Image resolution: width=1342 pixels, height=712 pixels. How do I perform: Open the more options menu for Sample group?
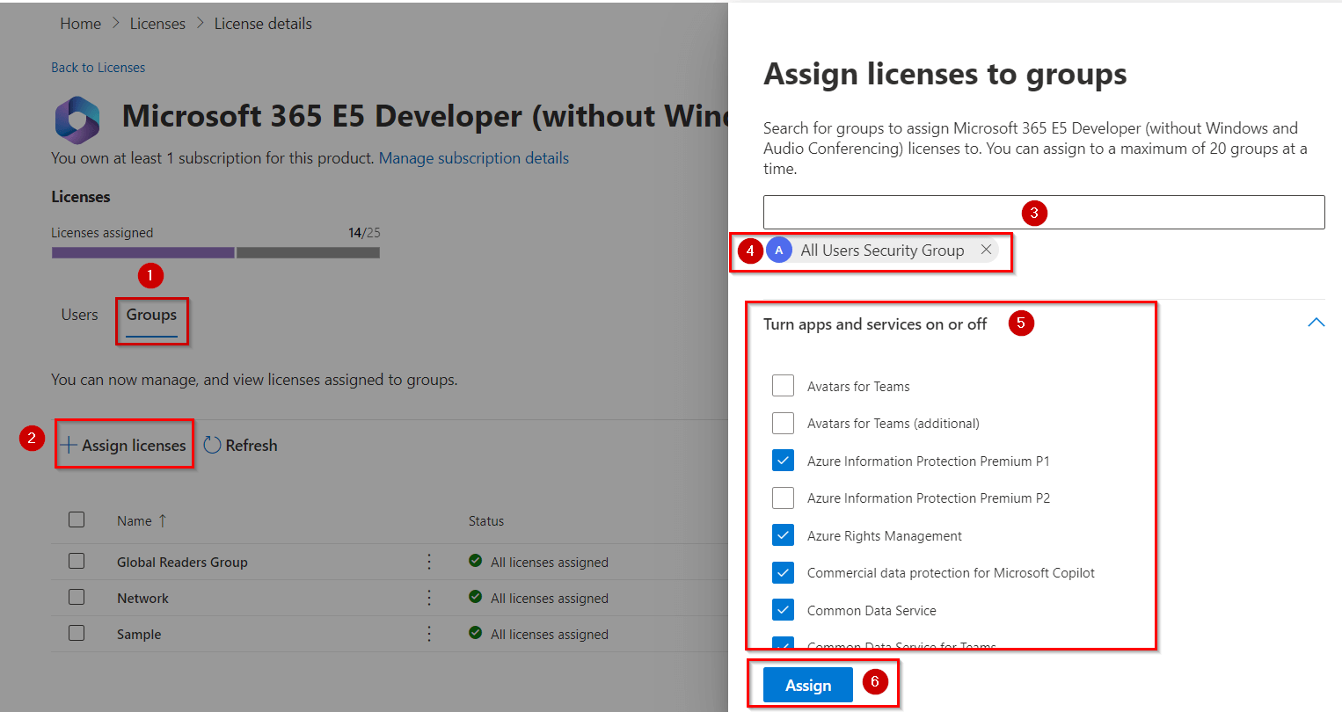429,634
